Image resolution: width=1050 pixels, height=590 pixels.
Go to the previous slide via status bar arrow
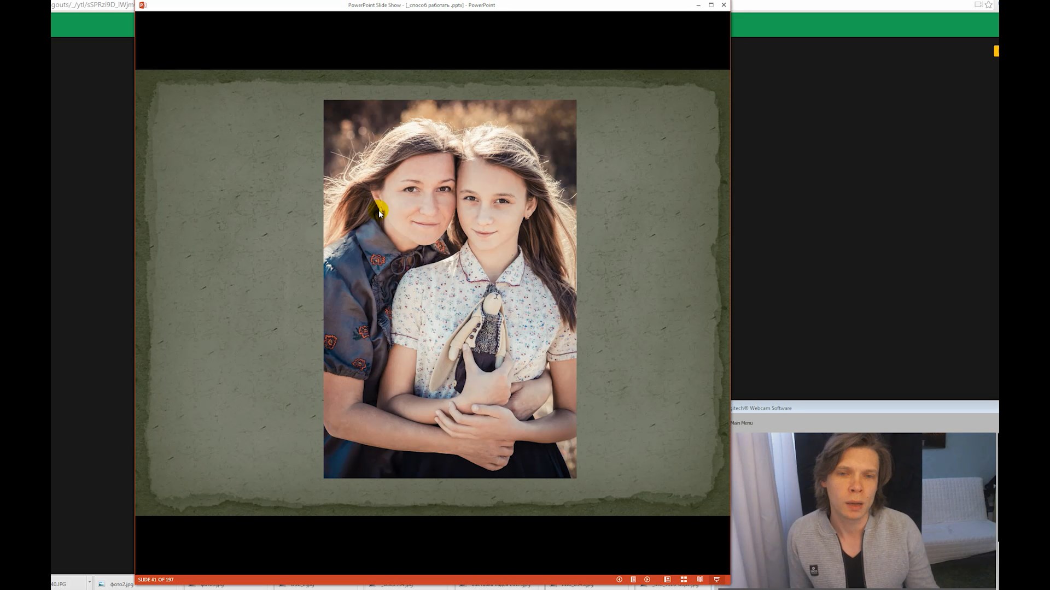click(619, 580)
